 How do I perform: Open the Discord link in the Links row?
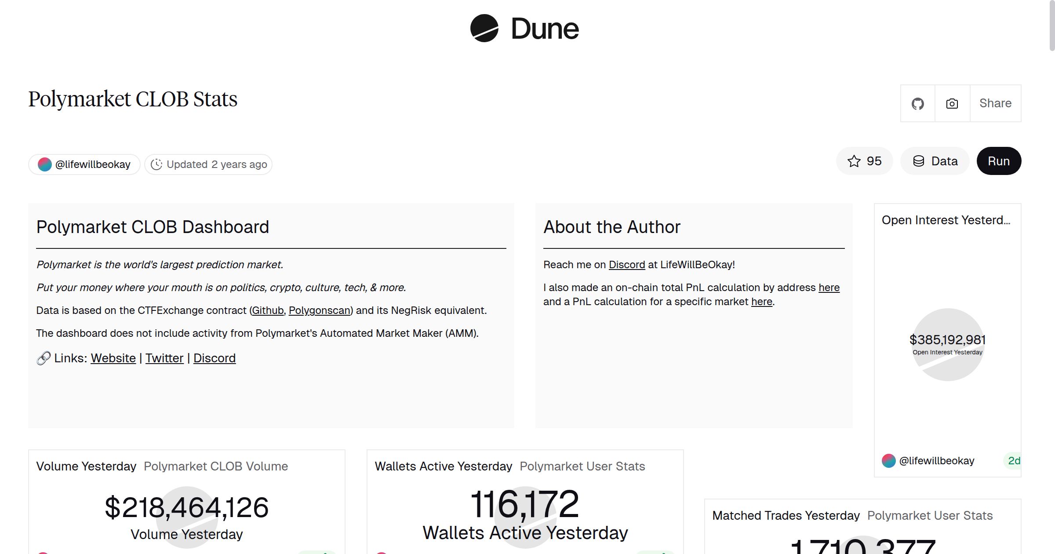[215, 358]
